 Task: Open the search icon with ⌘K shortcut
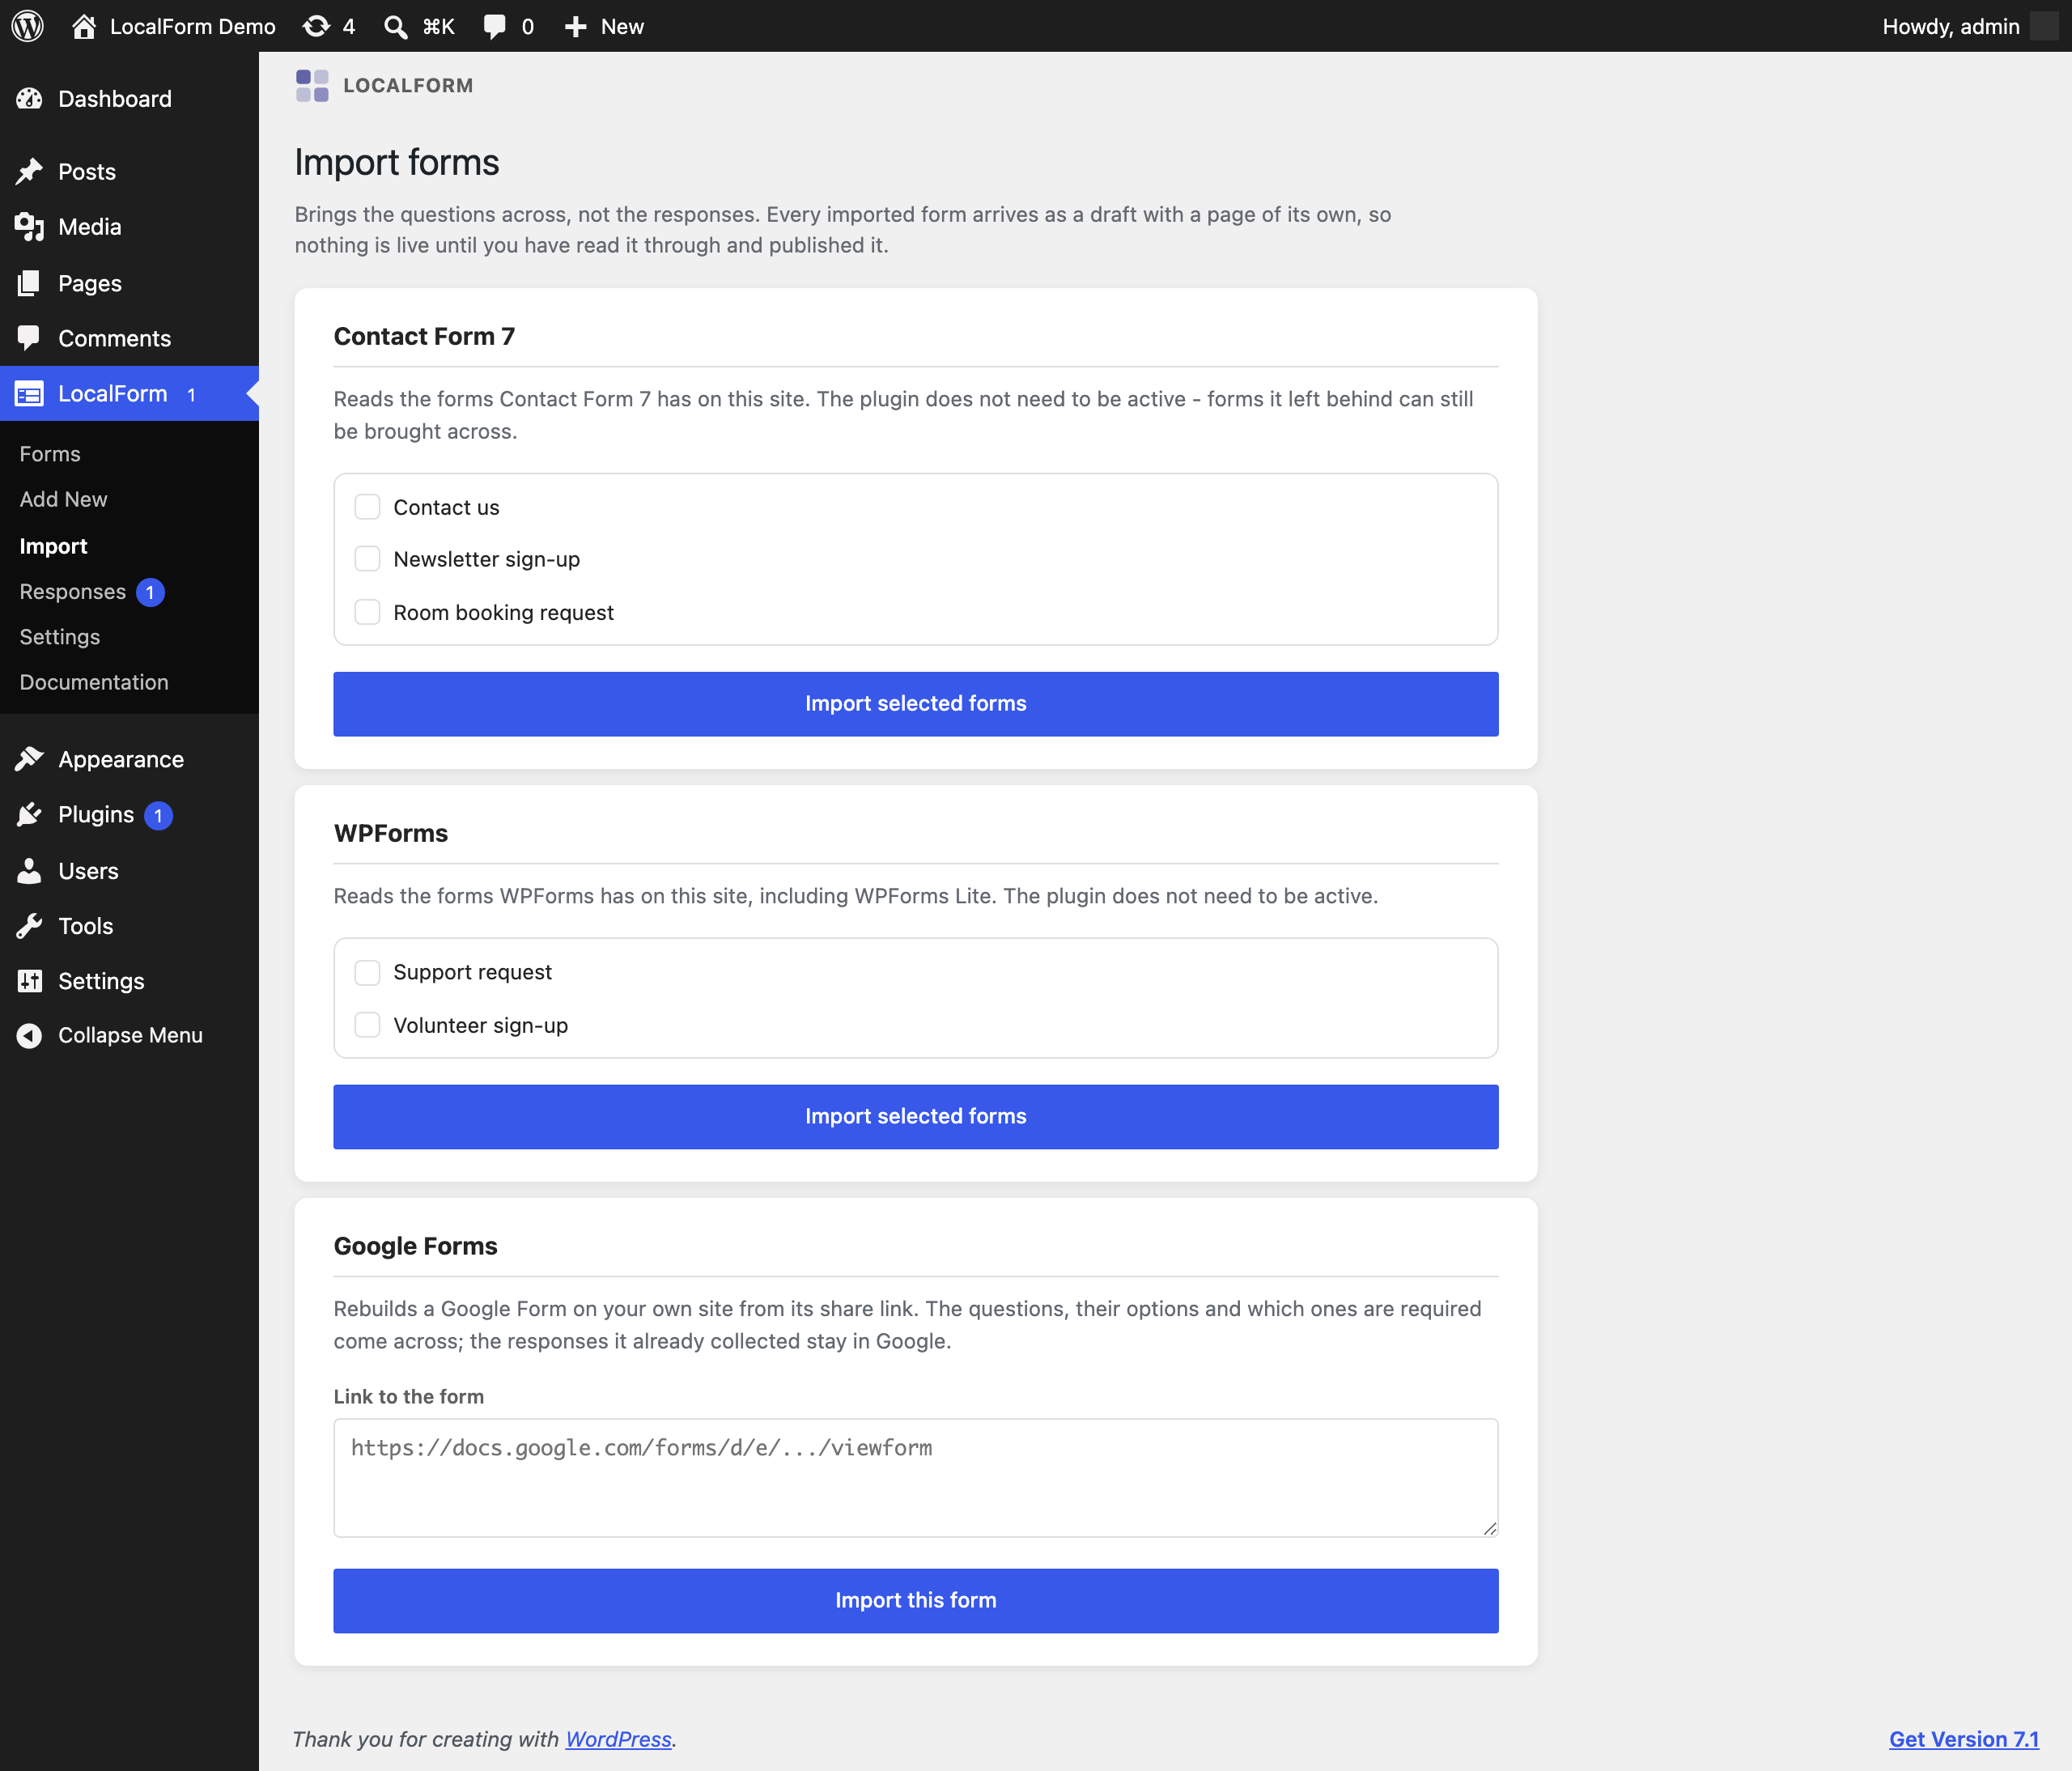tap(396, 26)
